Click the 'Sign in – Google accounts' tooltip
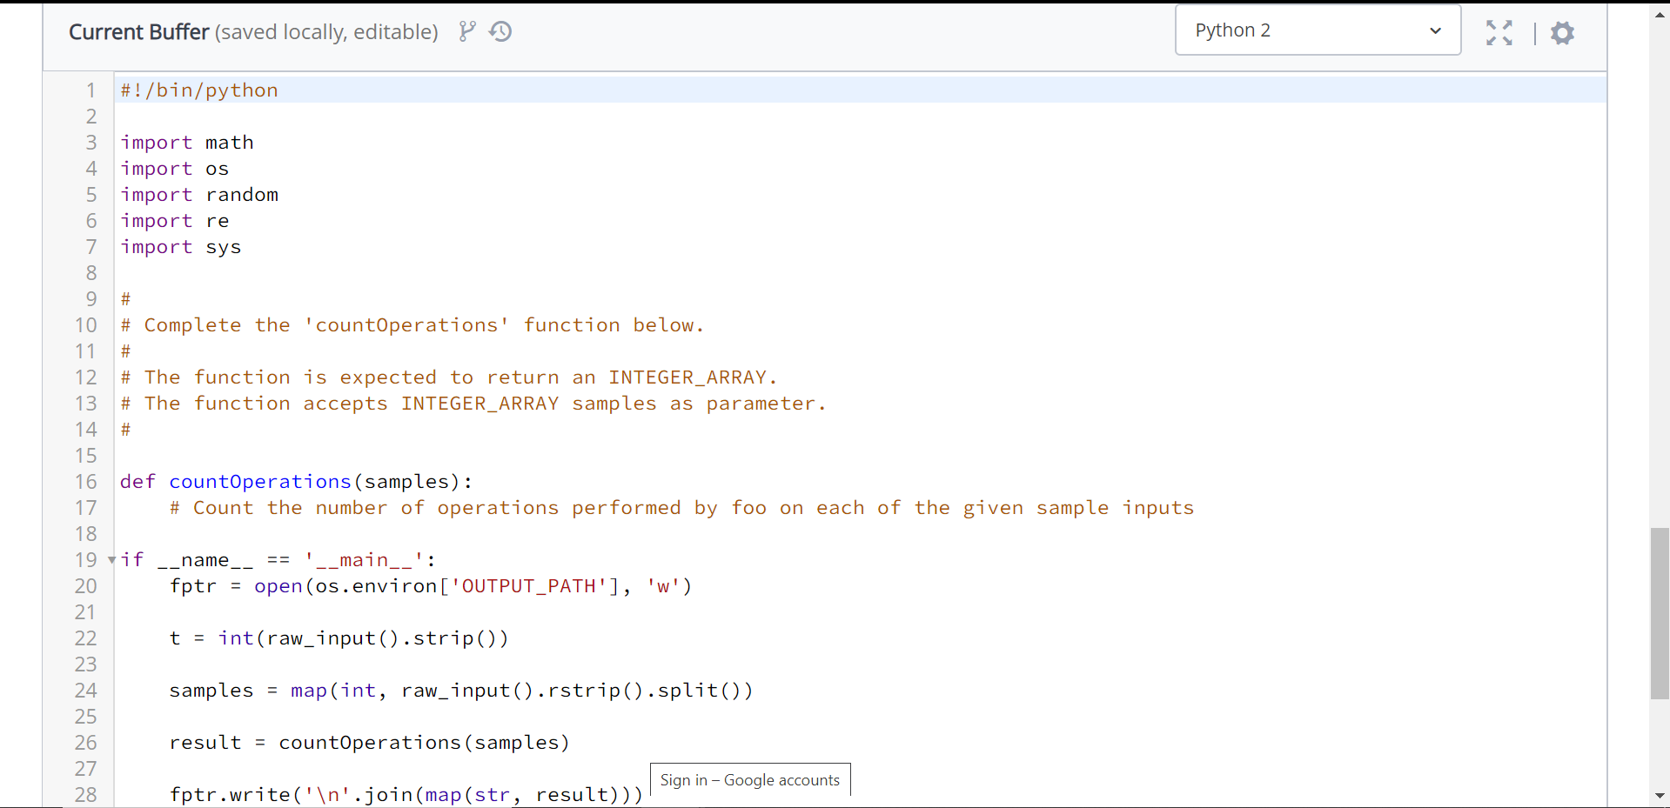Image resolution: width=1670 pixels, height=808 pixels. [750, 780]
